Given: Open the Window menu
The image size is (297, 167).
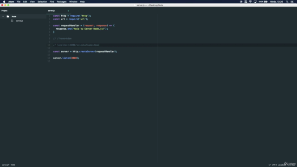Looking at the screenshot, I should (73, 2).
